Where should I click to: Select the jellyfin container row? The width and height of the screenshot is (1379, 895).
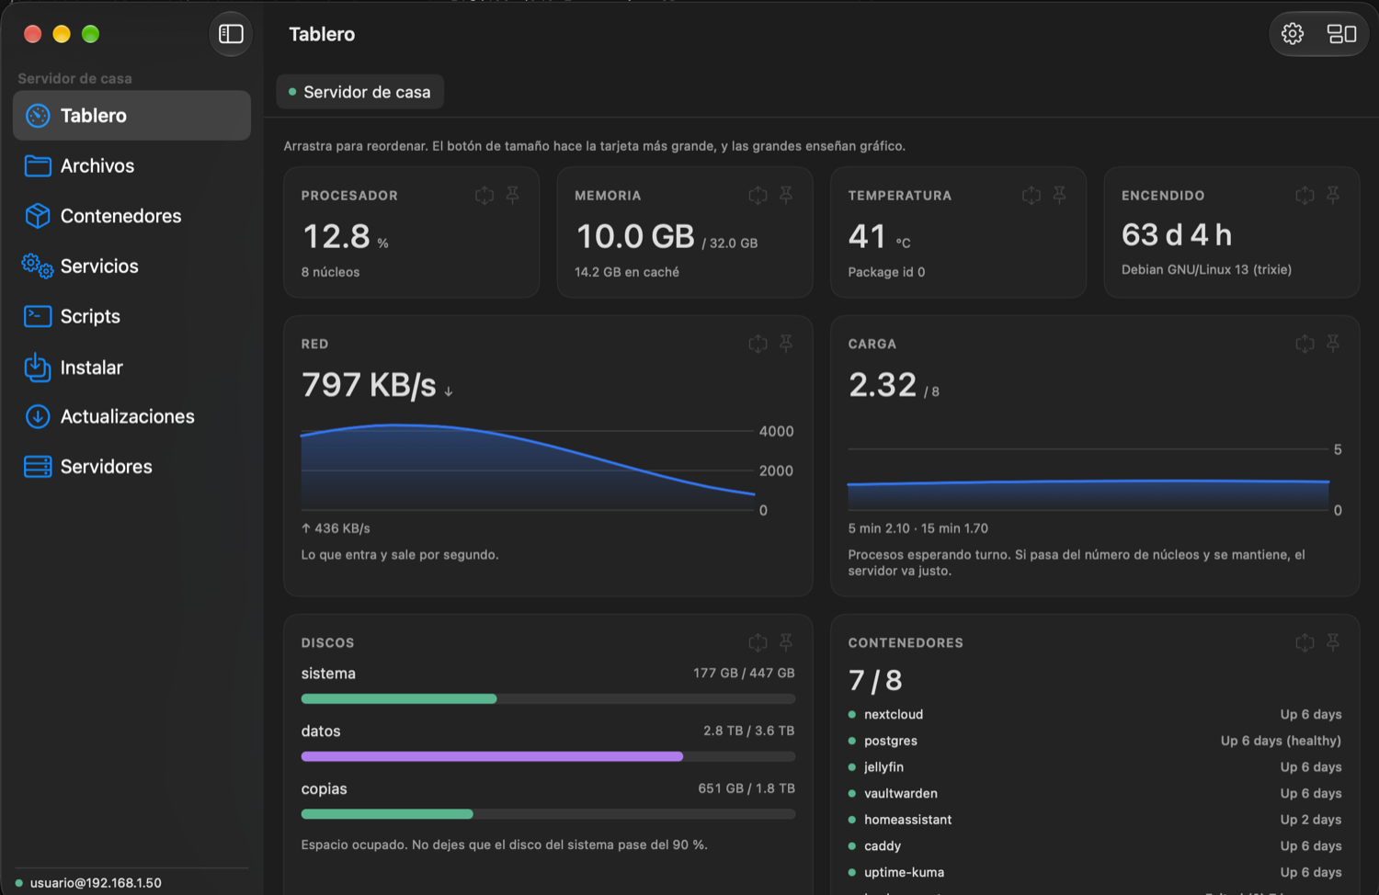pos(1094,767)
